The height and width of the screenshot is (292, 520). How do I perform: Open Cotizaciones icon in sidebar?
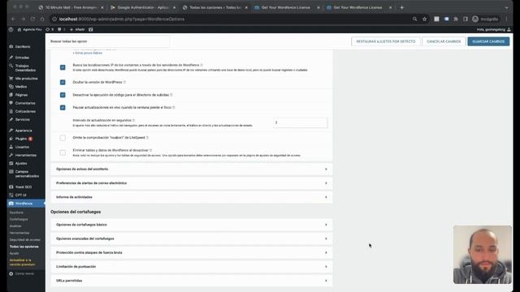(x=11, y=111)
